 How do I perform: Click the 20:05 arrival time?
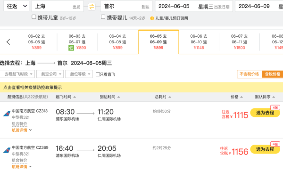[107, 148]
